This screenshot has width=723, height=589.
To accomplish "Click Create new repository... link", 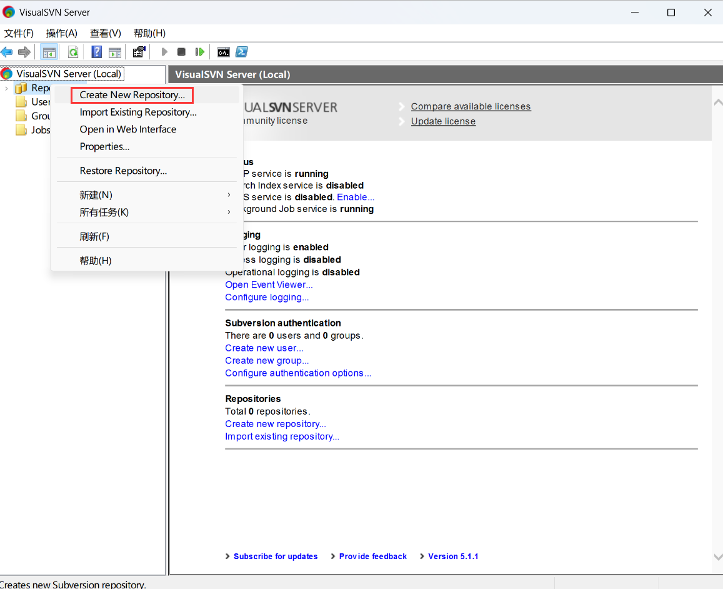I will pyautogui.click(x=276, y=424).
